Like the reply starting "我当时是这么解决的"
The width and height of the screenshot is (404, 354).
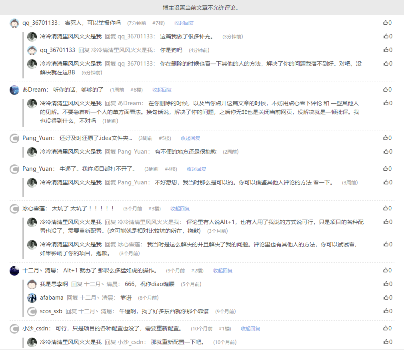tap(388, 244)
